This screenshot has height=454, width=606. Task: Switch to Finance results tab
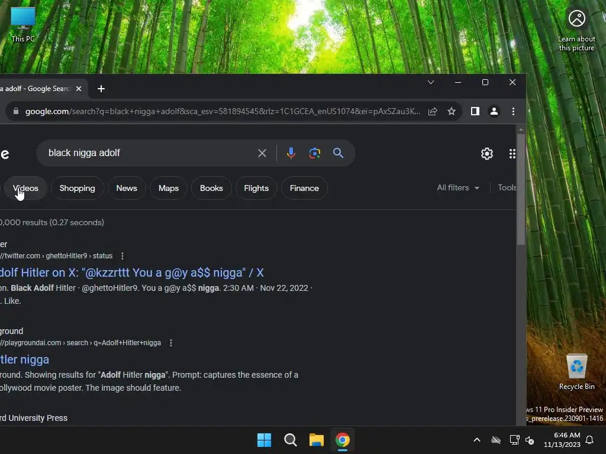[x=305, y=189]
